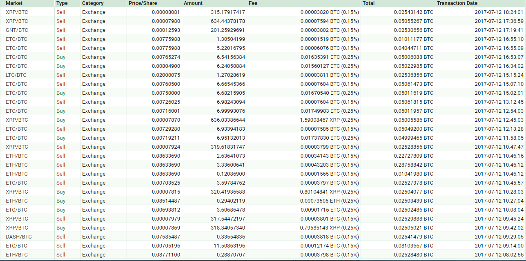Click the fee 0.00073505 ETH (0.25%)
The height and width of the screenshot is (261, 526).
point(330,201)
